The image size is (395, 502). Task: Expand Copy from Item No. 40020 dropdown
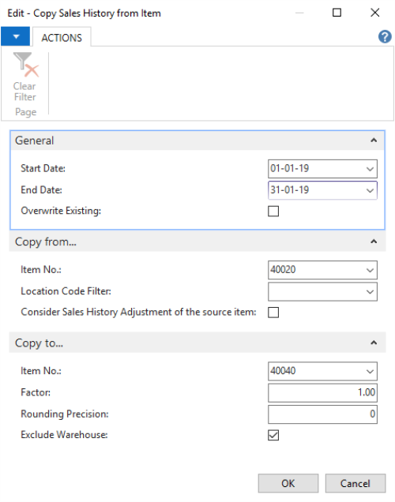pyautogui.click(x=370, y=270)
